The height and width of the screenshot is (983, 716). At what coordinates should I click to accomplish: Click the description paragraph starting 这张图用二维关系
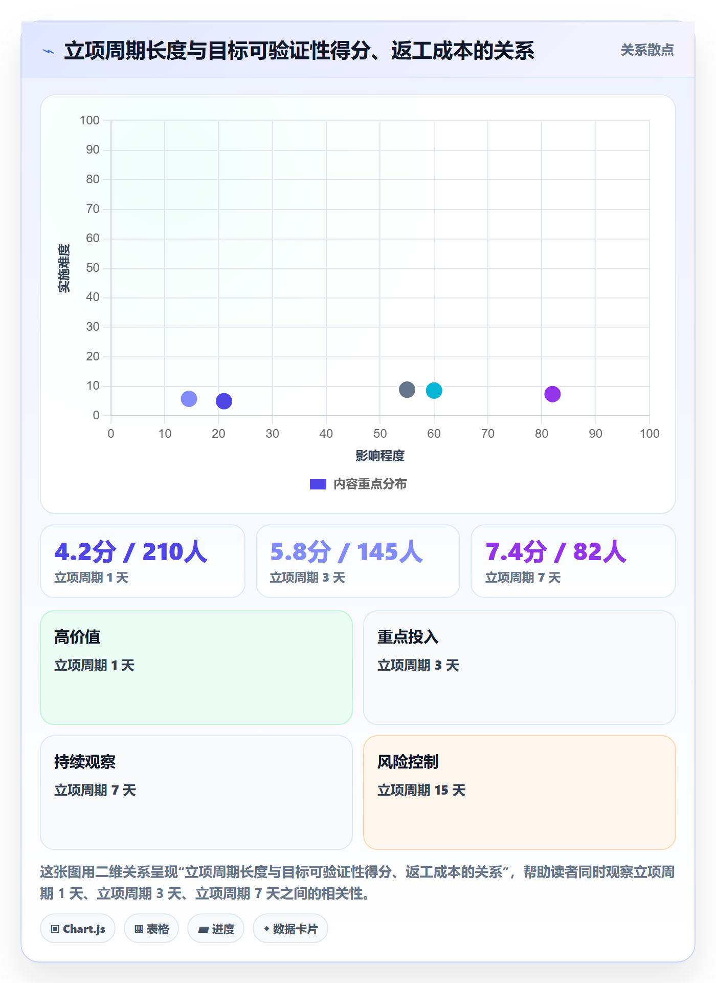coord(357,883)
